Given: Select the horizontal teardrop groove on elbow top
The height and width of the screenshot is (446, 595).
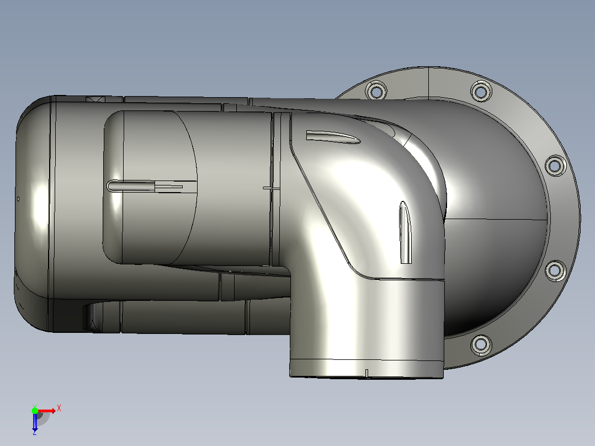Looking at the screenshot, I should pyautogui.click(x=333, y=137).
